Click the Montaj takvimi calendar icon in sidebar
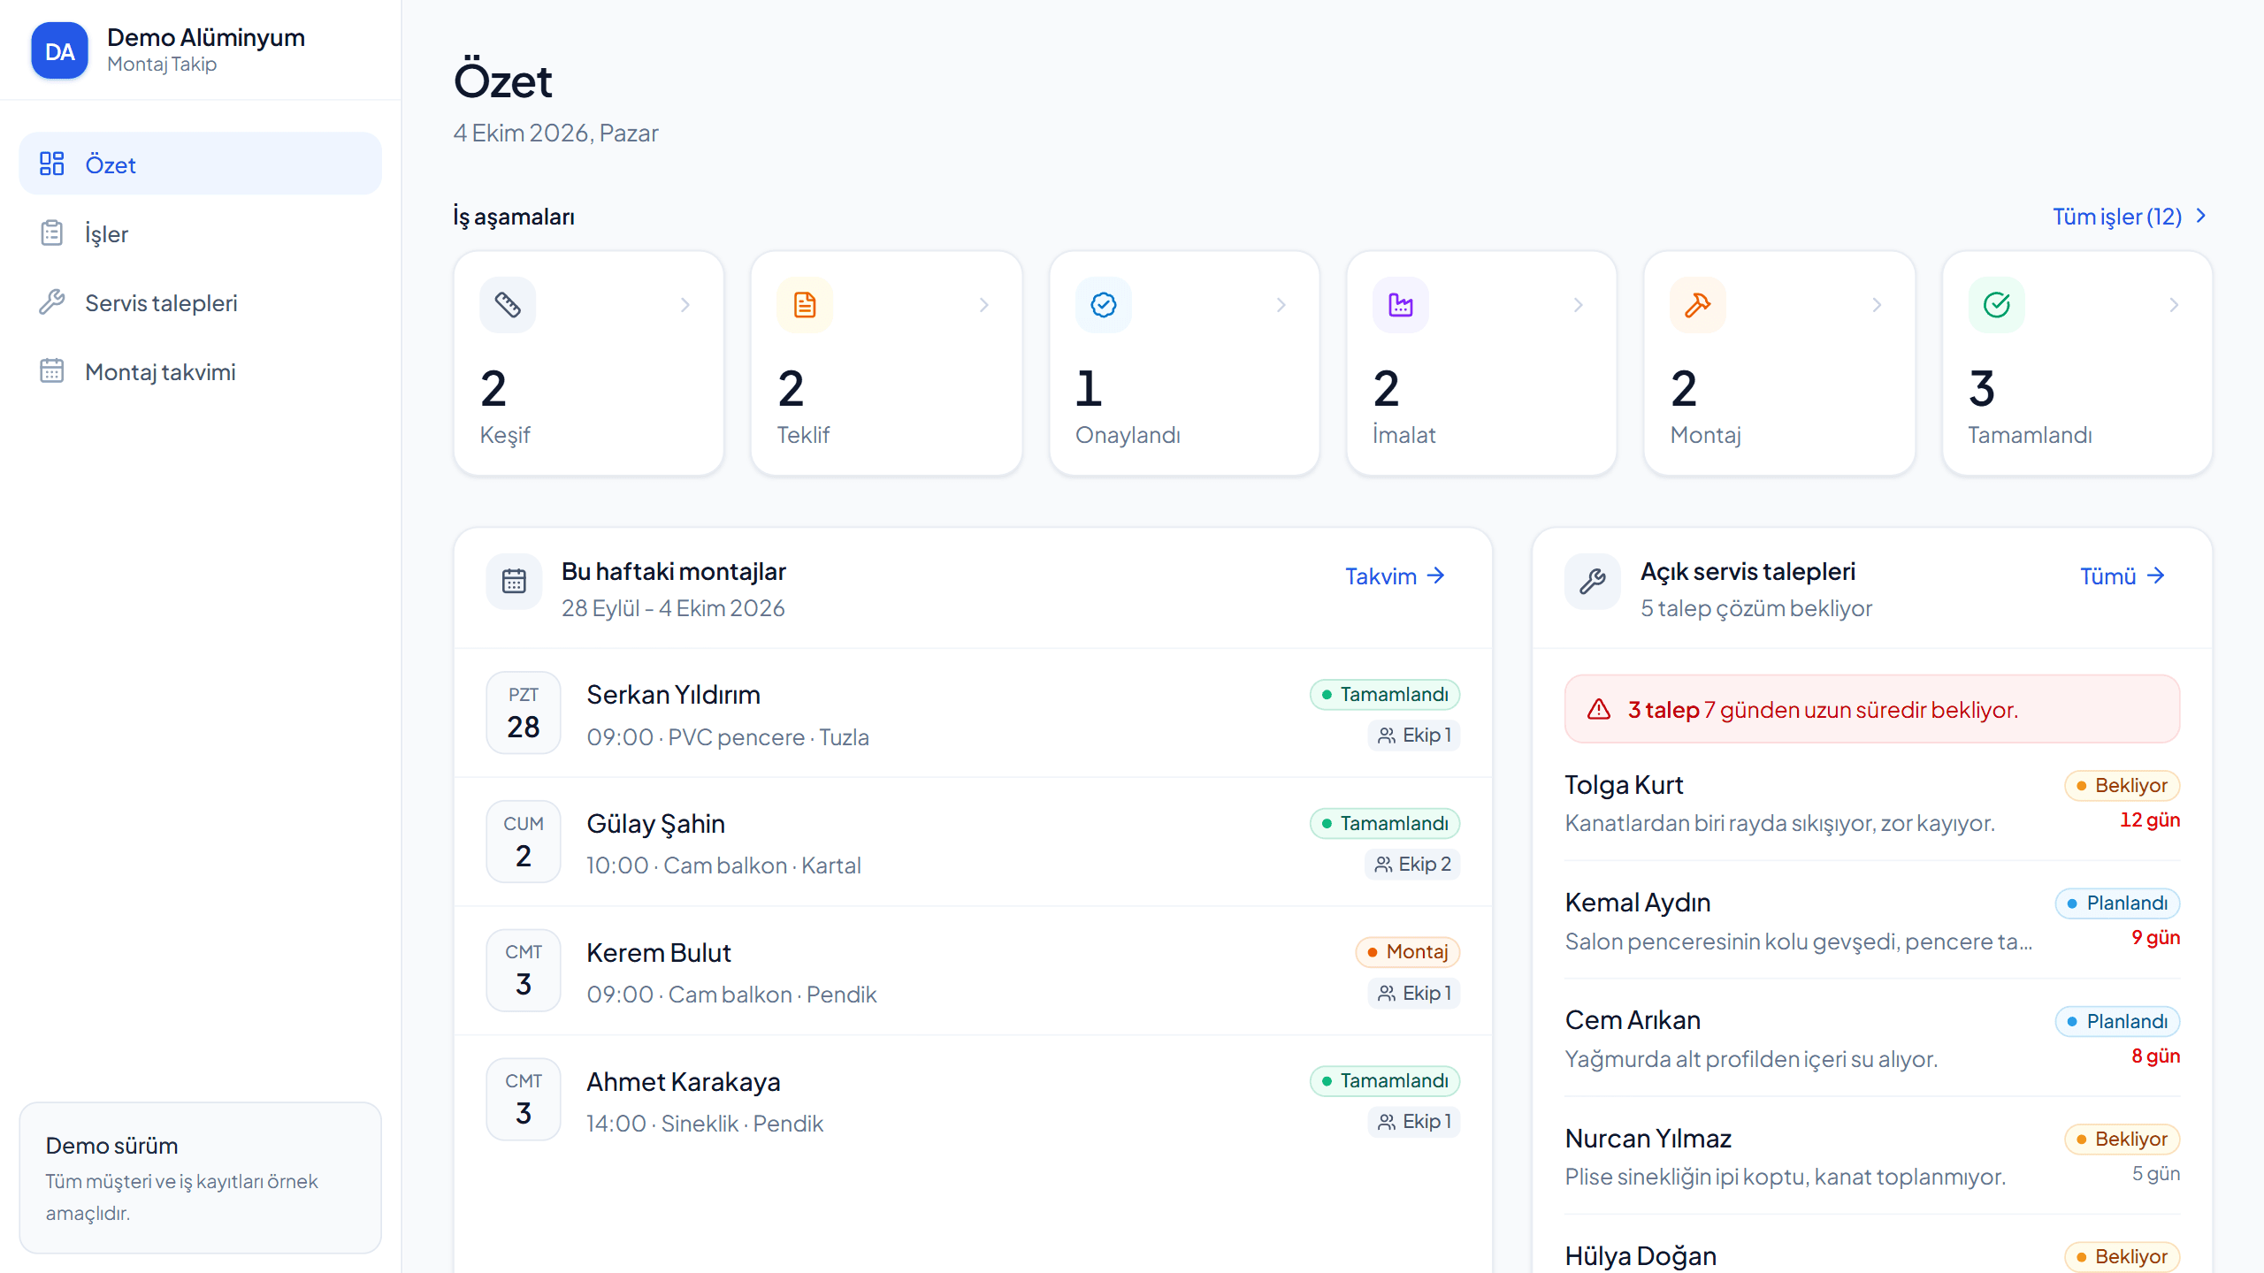 click(x=52, y=370)
